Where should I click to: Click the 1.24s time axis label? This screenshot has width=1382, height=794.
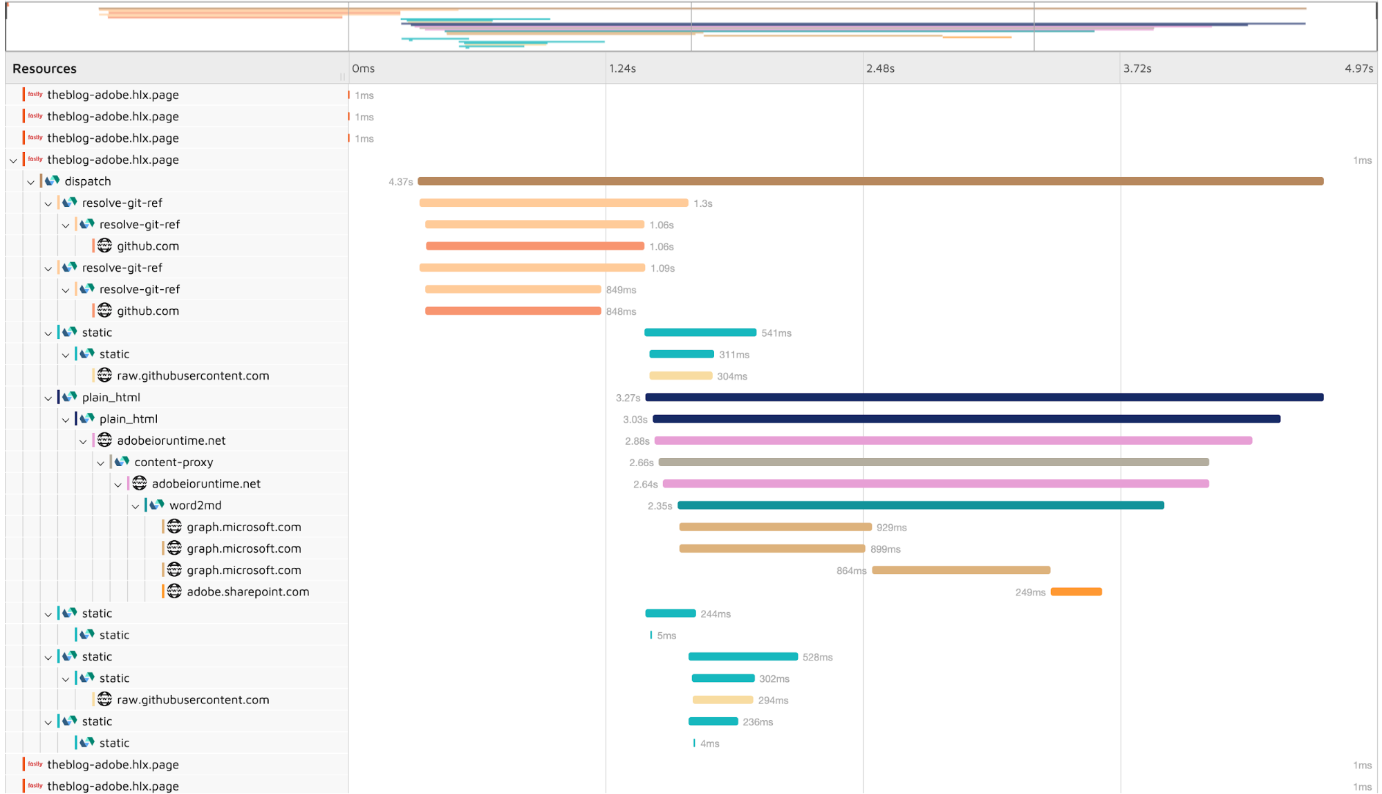[622, 68]
